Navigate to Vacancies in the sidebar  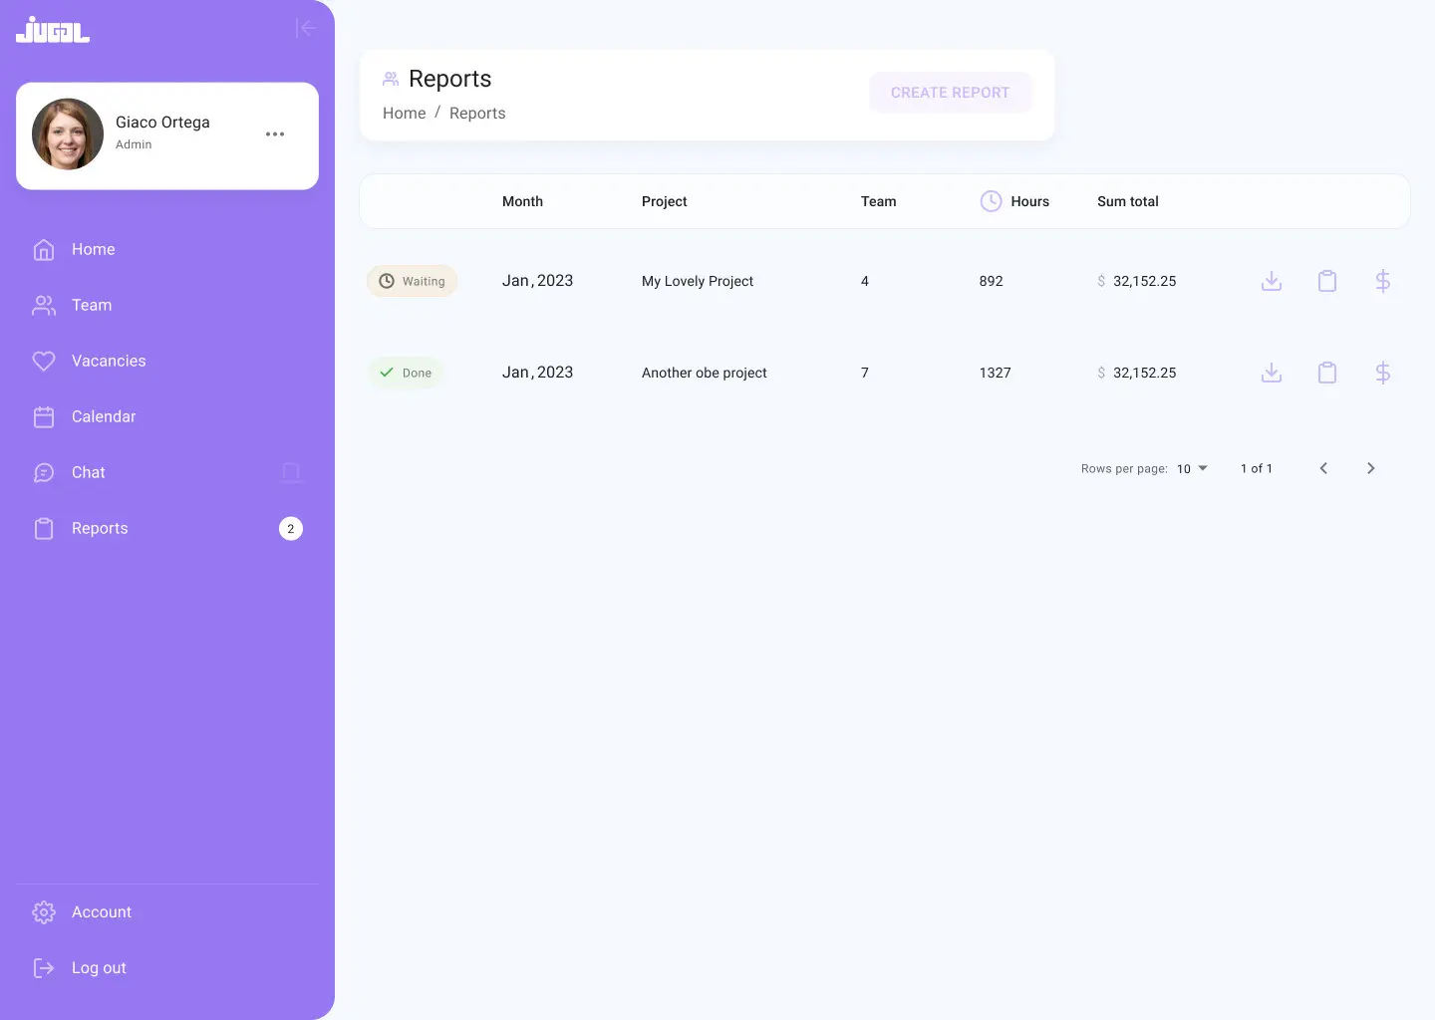coord(108,361)
